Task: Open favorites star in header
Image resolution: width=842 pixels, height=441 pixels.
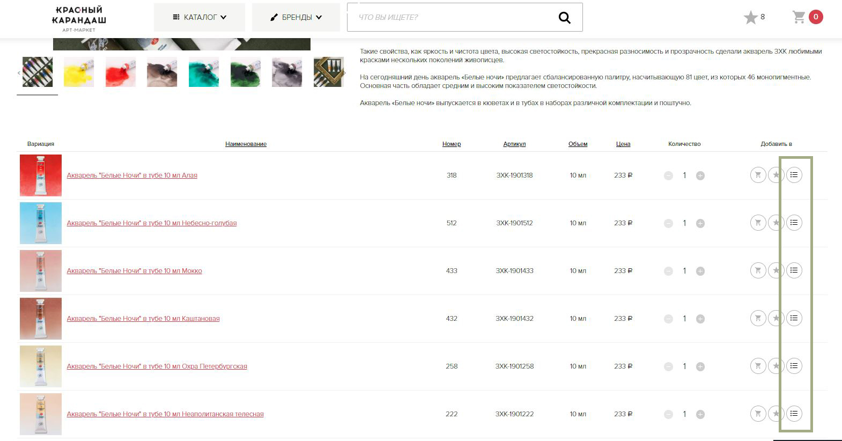Action: [750, 18]
